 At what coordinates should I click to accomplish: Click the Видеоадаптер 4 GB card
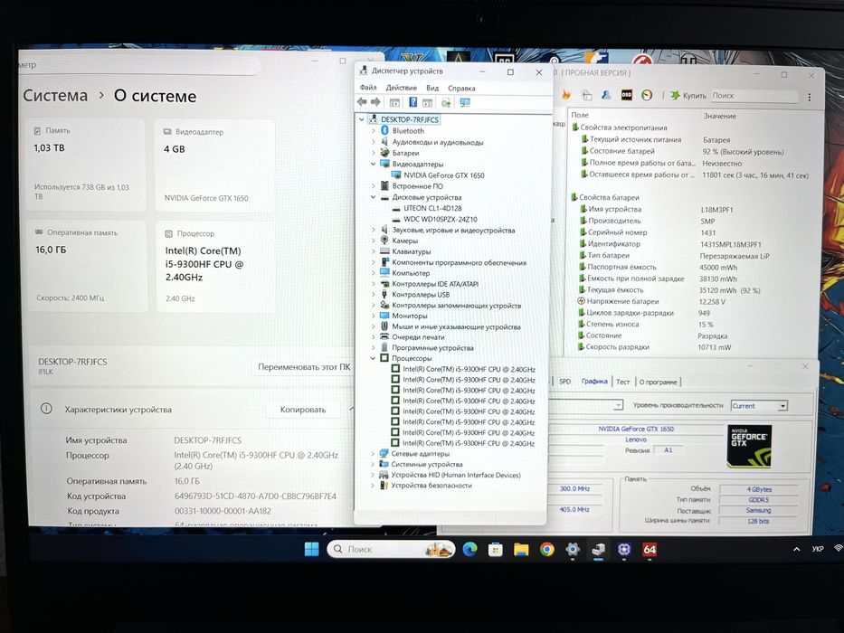tap(214, 165)
